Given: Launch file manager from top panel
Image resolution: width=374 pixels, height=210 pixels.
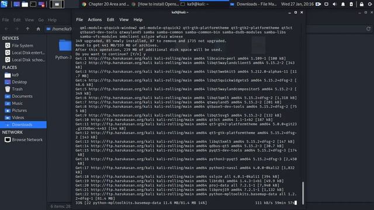Looking at the screenshot, I should click(x=25, y=4).
